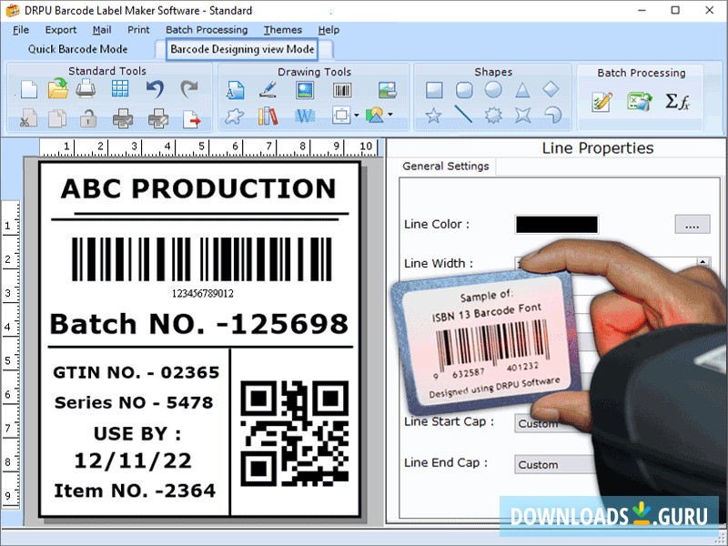Redo the last action
The image size is (728, 546).
pos(189,88)
